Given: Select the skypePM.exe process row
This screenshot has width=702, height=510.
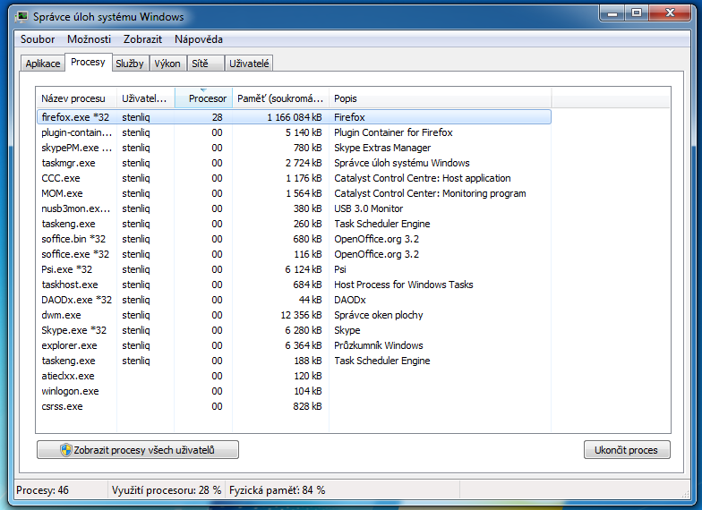Looking at the screenshot, I should (294, 148).
